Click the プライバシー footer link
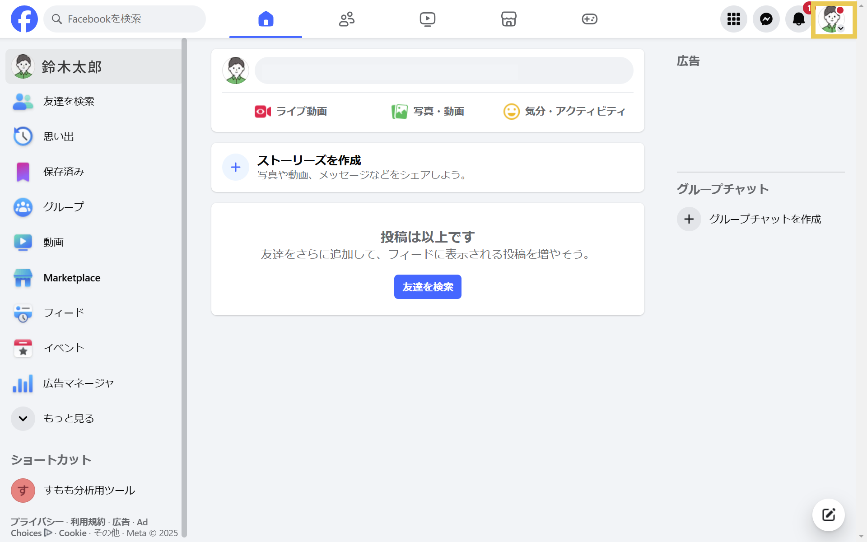The width and height of the screenshot is (867, 542). (x=37, y=522)
